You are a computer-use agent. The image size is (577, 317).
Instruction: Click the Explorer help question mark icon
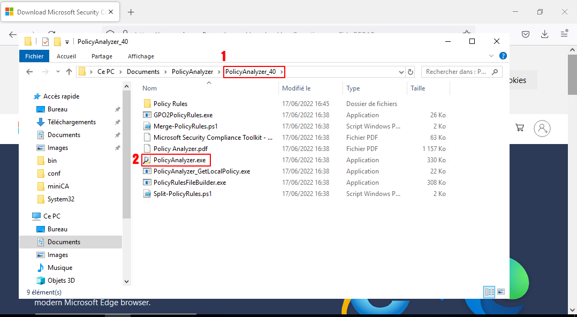(503, 56)
